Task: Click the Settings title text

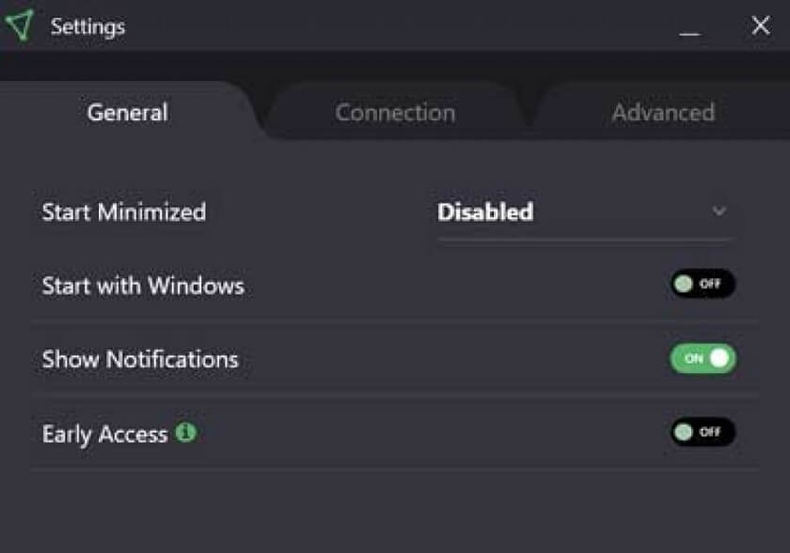Action: pos(87,26)
